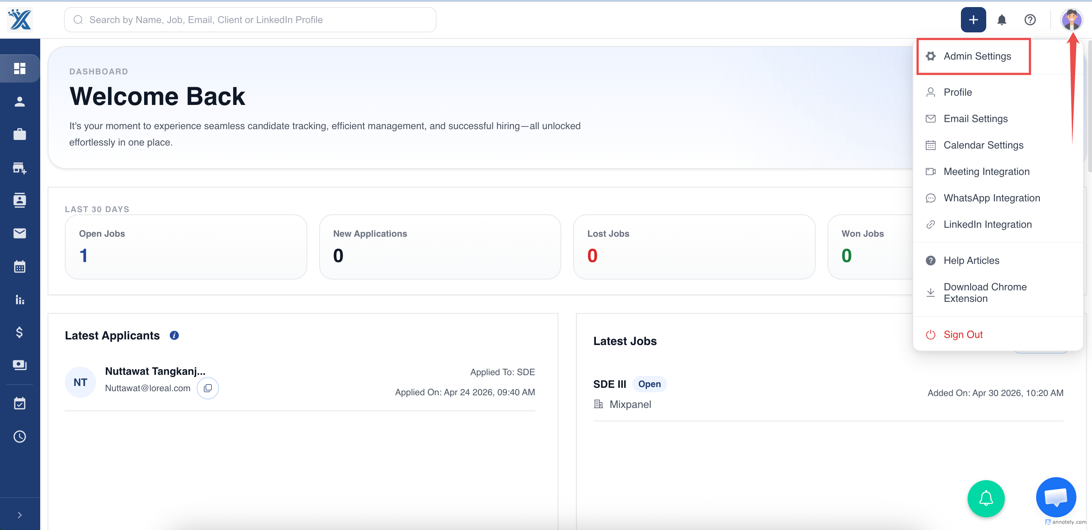Click the Admin Settings gear icon
1092x530 pixels.
tap(930, 56)
